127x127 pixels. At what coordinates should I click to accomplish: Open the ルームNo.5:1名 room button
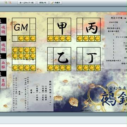click(x=26, y=3)
